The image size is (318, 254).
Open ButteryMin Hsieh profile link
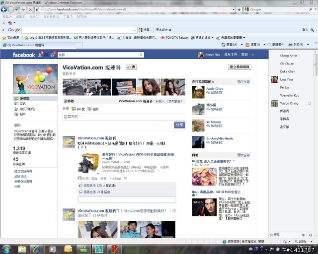[x=220, y=138]
